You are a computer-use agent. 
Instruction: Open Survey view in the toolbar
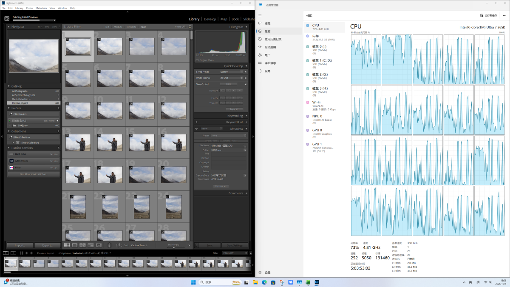coord(91,245)
